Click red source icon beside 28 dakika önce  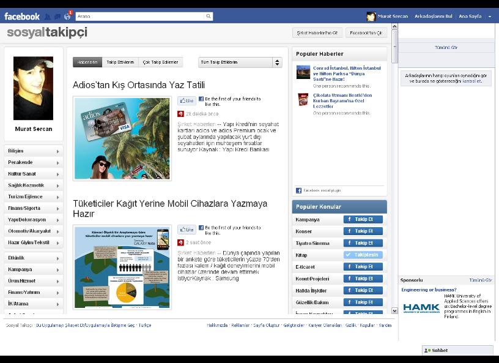pyautogui.click(x=180, y=114)
